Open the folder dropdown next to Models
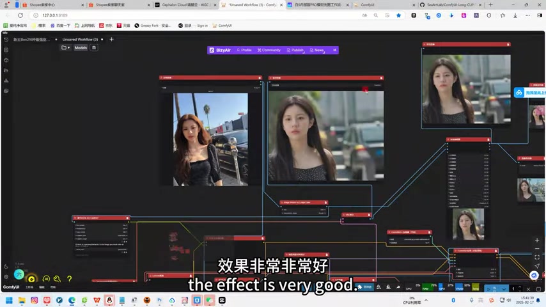This screenshot has width=546, height=307. [65, 48]
